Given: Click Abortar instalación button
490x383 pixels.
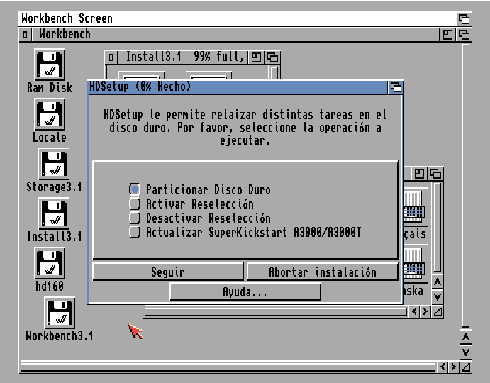Looking at the screenshot, I should tap(322, 272).
